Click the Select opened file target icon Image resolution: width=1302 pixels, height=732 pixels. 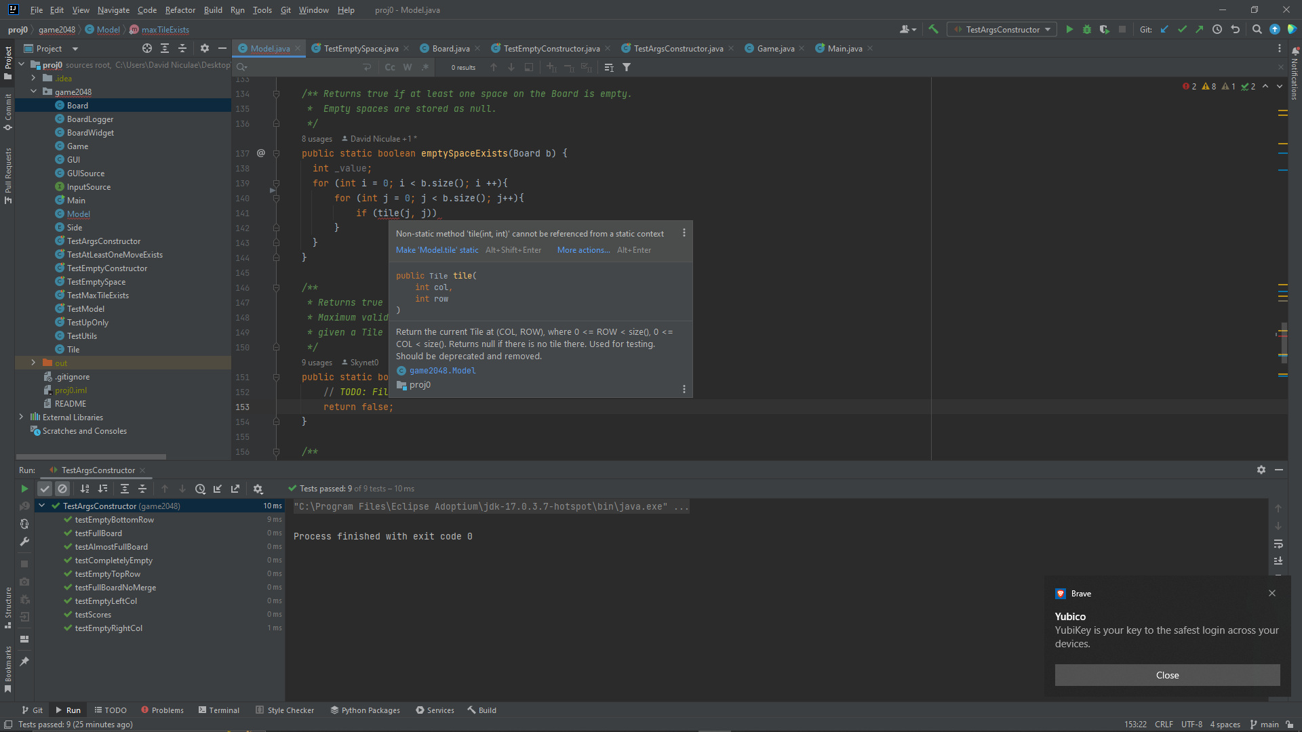(x=147, y=48)
